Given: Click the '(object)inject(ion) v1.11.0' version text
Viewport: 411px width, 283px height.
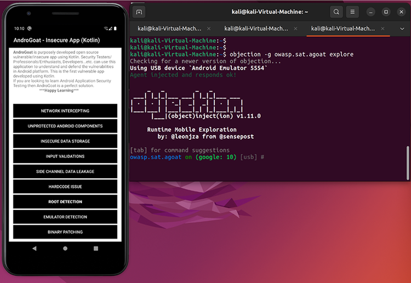Looking at the screenshot, I should click(x=214, y=116).
